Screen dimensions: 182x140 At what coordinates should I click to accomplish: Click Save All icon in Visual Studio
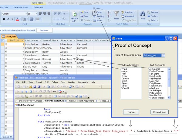click(x=39, y=87)
